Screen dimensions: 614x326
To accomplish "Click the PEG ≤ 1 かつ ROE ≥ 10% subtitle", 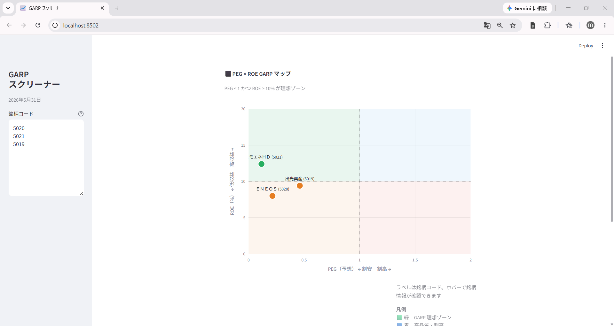I will [x=265, y=89].
